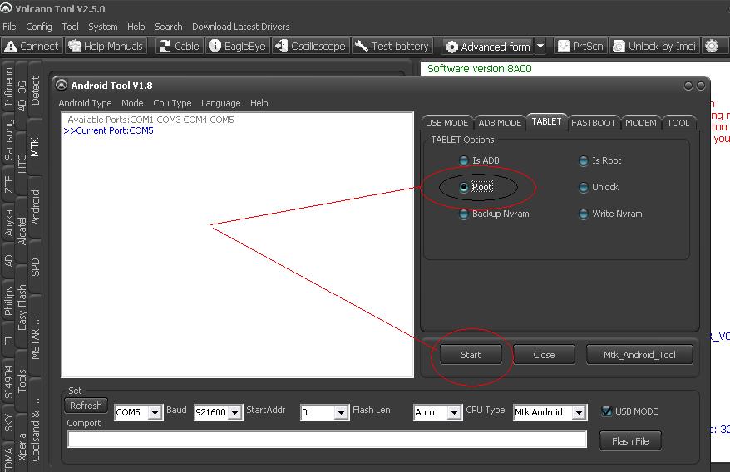The width and height of the screenshot is (730, 472).
Task: Switch to the TABLET tab
Action: point(546,121)
